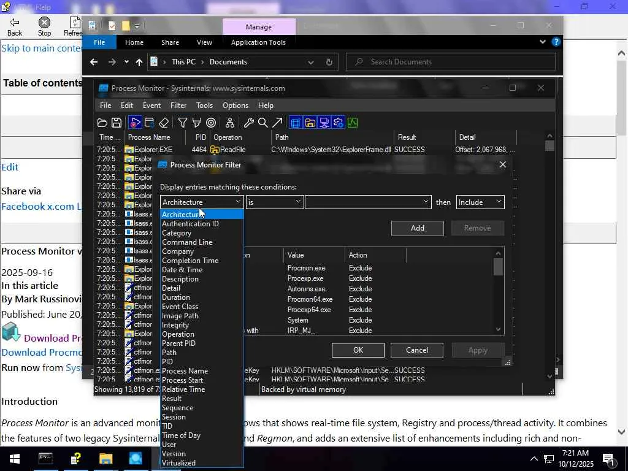Viewport: 628px width, 471px height.
Task: Open the Process Tree toolbar icon
Action: pos(230,123)
